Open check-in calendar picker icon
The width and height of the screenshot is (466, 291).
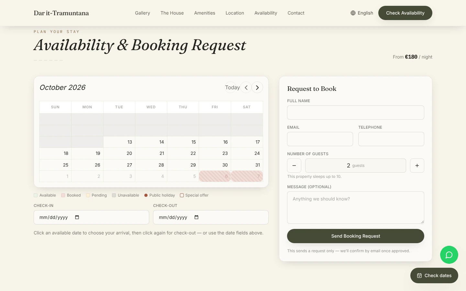pyautogui.click(x=77, y=217)
